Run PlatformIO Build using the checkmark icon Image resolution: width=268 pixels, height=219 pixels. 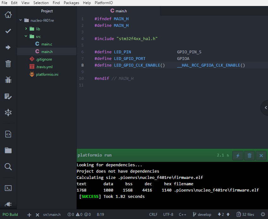pos(8,31)
